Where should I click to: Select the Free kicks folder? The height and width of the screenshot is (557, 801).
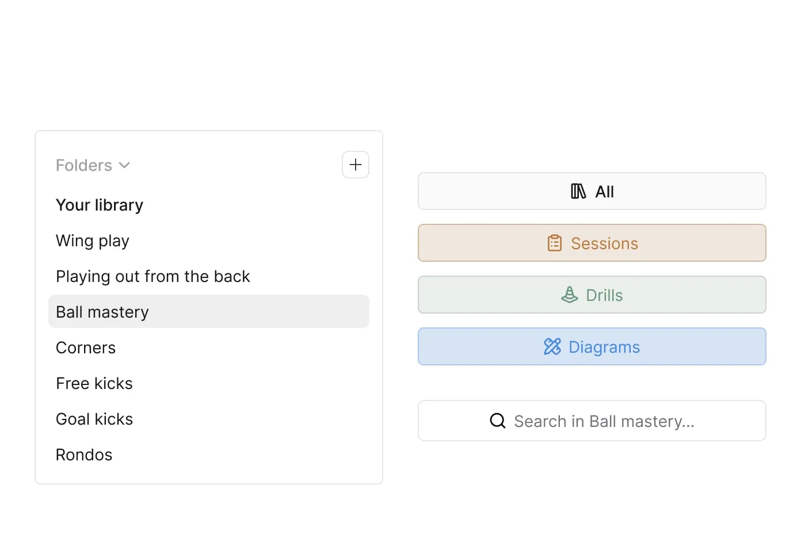[x=94, y=384]
